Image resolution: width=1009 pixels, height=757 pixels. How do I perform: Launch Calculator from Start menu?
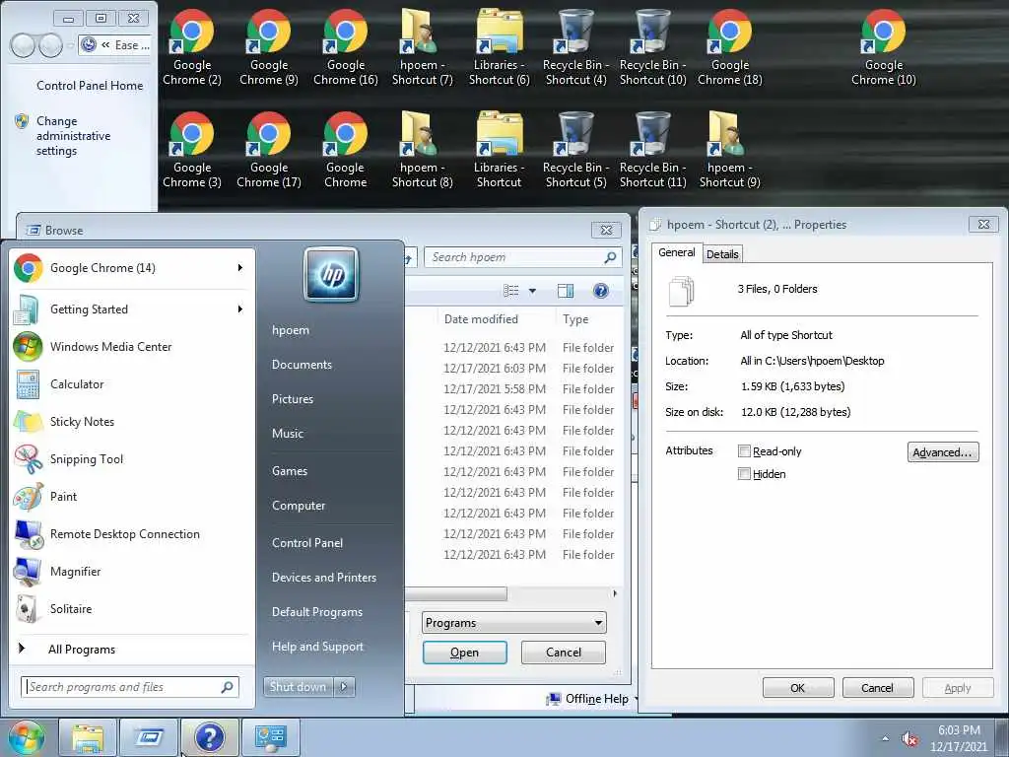tap(132, 384)
